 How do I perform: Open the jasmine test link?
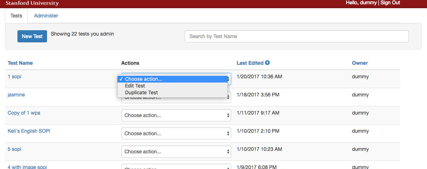pos(16,95)
